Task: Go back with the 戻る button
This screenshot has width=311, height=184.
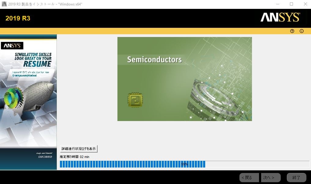Action: [x=249, y=178]
